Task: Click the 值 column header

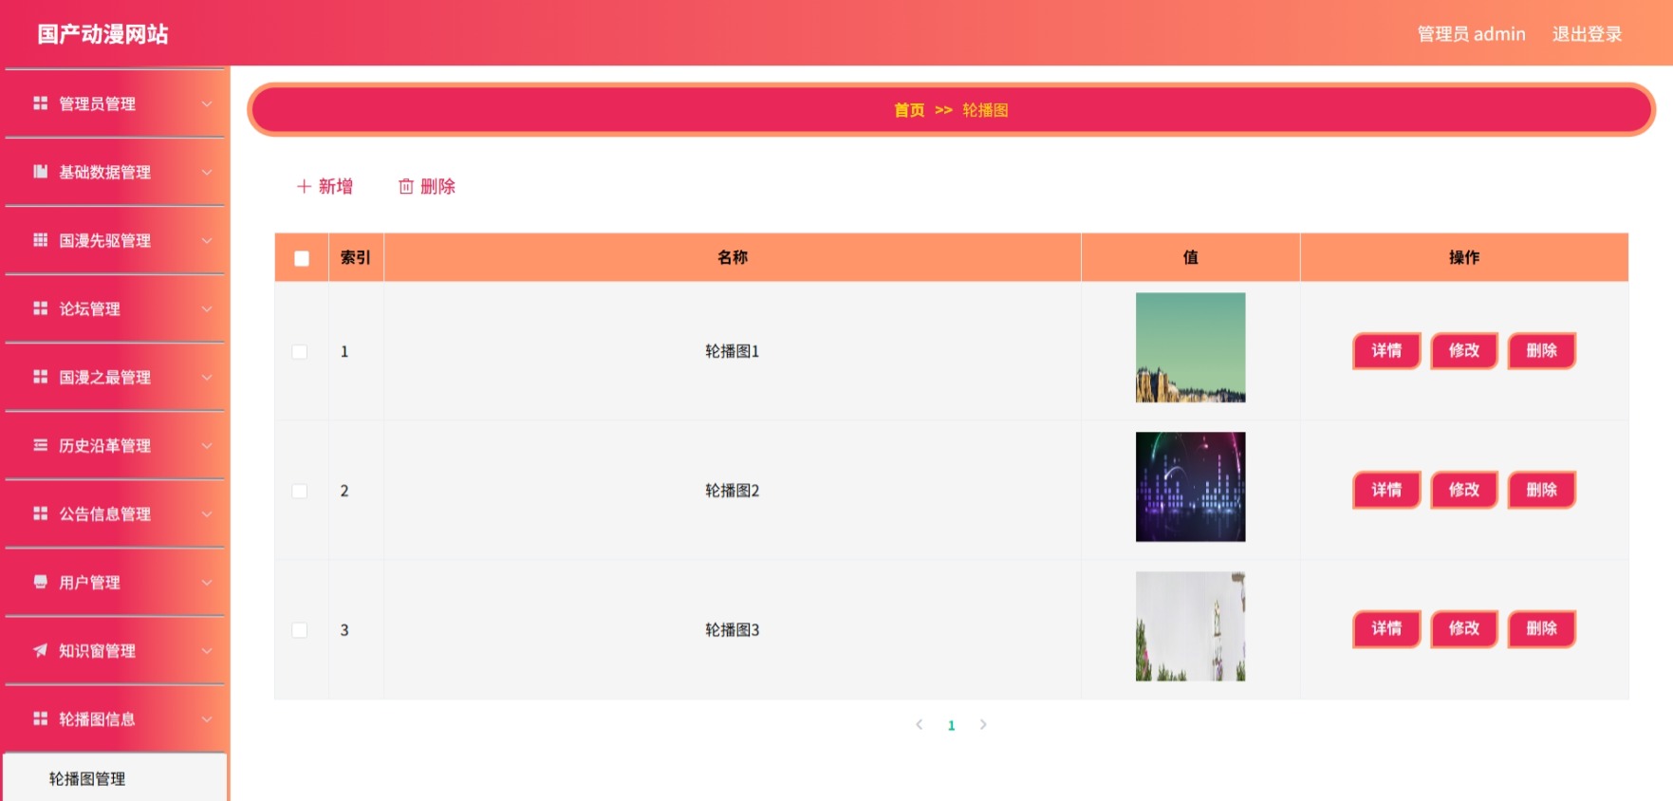Action: point(1190,257)
